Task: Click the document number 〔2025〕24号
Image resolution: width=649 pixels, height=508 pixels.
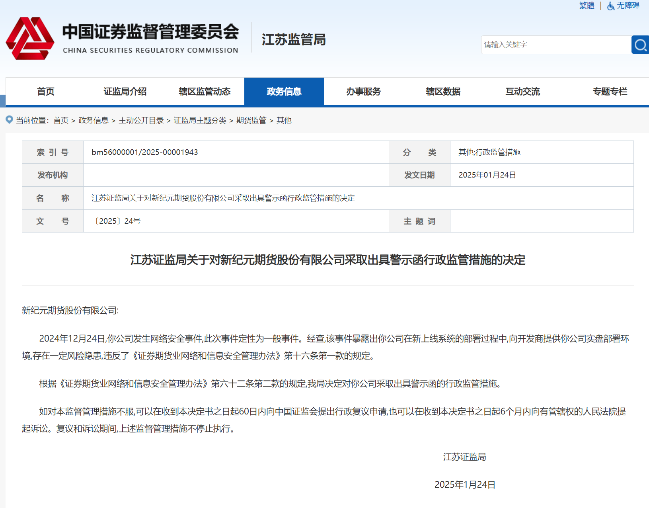Action: 117,221
